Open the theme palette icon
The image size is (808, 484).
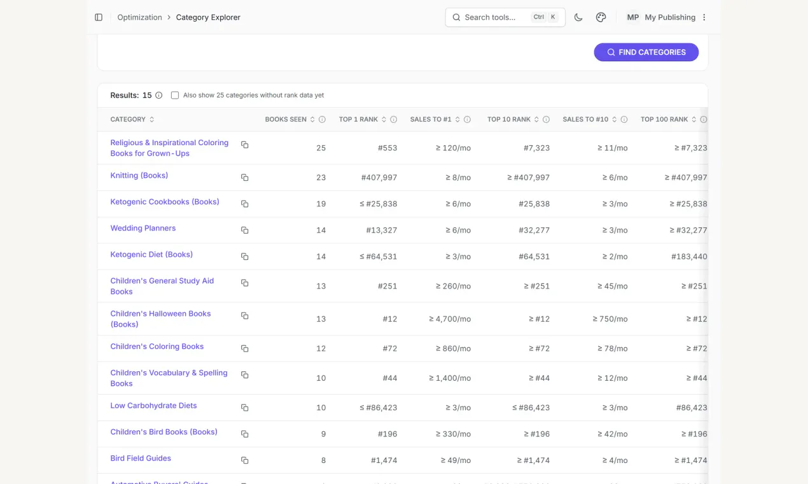click(x=601, y=17)
